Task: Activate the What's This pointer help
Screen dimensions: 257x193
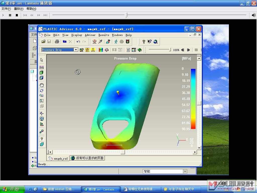Action: (150, 42)
